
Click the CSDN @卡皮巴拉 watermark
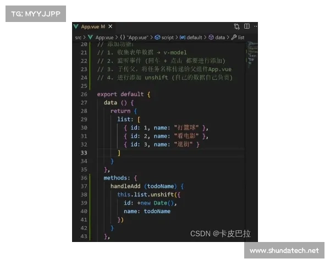coord(220,233)
